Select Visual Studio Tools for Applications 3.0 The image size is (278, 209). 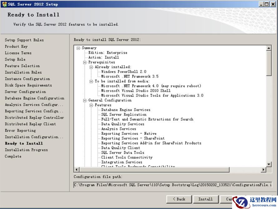[x=152, y=95]
